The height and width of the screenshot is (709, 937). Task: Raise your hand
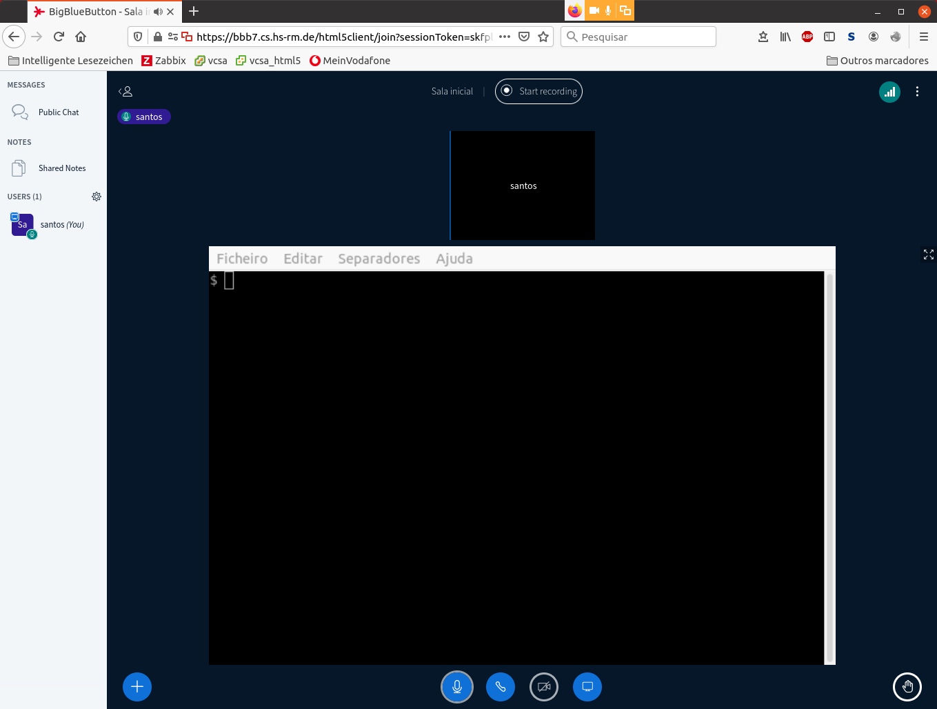coord(907,687)
